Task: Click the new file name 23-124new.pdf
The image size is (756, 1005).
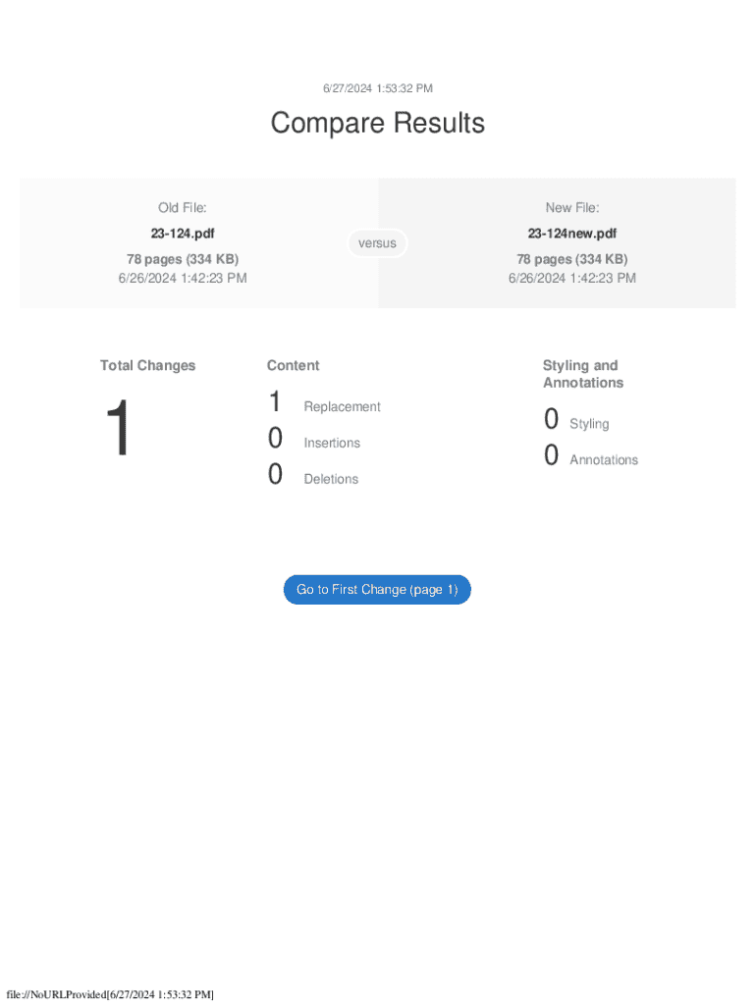Action: click(x=571, y=234)
